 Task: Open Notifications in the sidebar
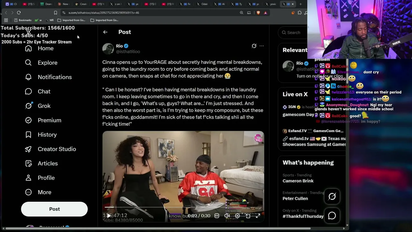[x=48, y=77]
